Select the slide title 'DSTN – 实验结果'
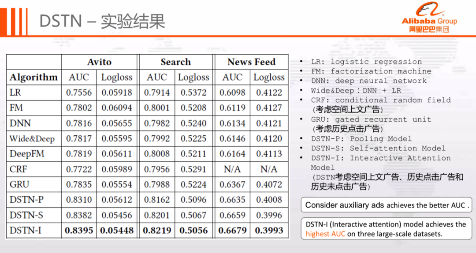The height and width of the screenshot is (253, 476). 102,21
